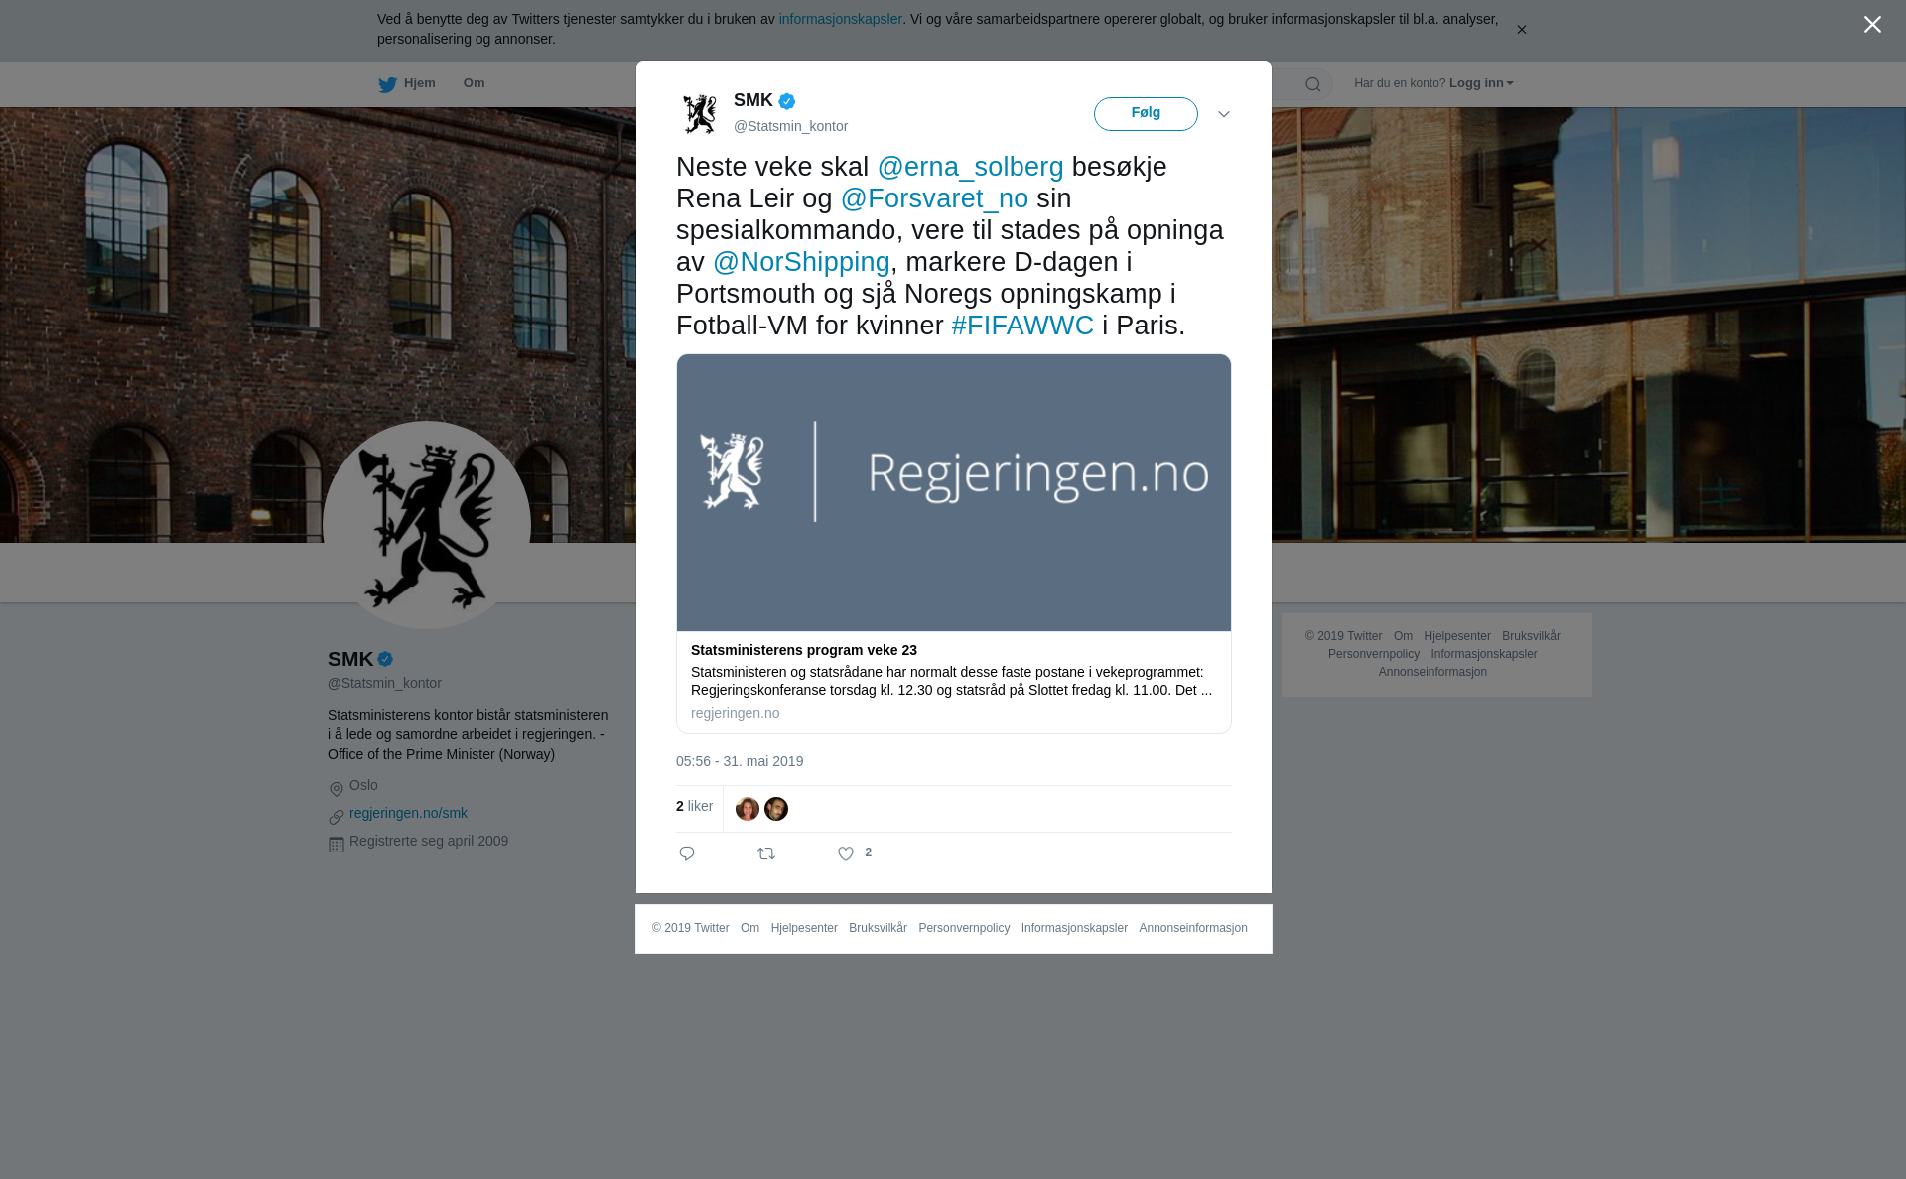Open the Logg inn dropdown
1906x1179 pixels.
click(1481, 83)
